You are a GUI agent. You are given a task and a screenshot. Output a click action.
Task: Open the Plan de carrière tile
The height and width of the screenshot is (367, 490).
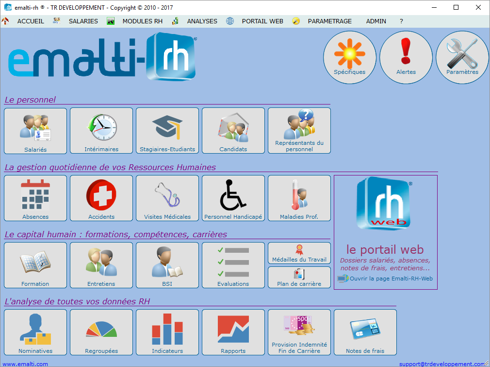pyautogui.click(x=299, y=277)
